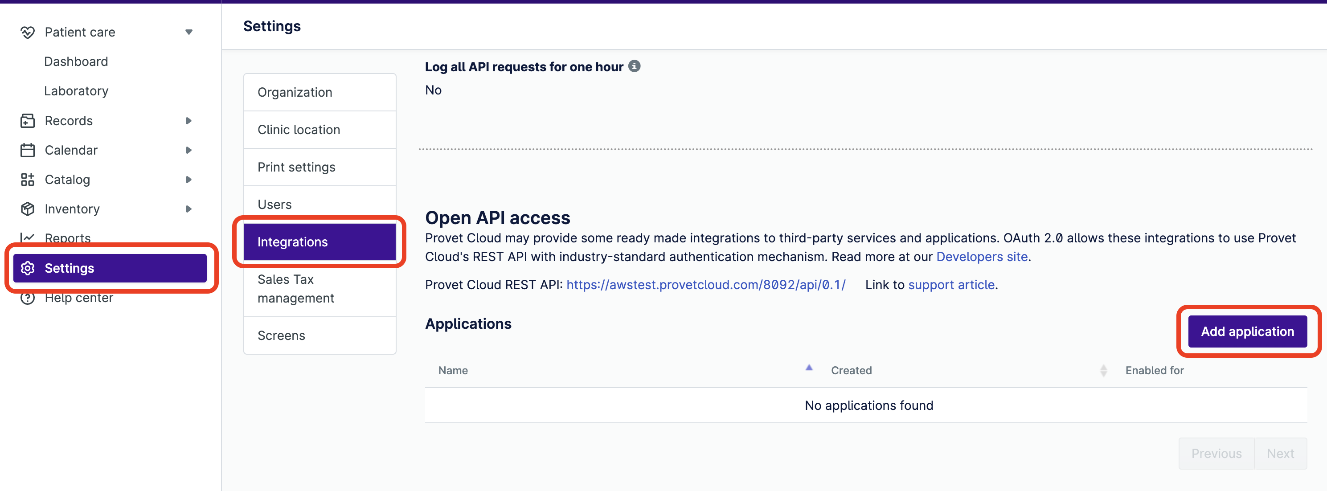The image size is (1327, 491).
Task: Sort applications by Created column arrows
Action: (x=1103, y=370)
